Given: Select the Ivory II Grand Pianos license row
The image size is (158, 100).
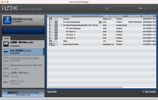Looking at the screenshot, I should coord(102,45).
